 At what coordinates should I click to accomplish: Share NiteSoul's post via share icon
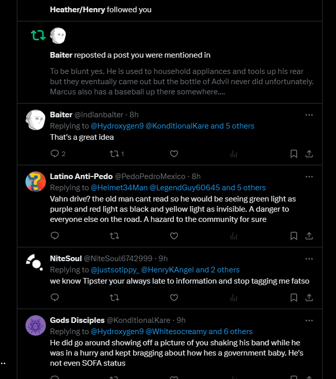(309, 297)
